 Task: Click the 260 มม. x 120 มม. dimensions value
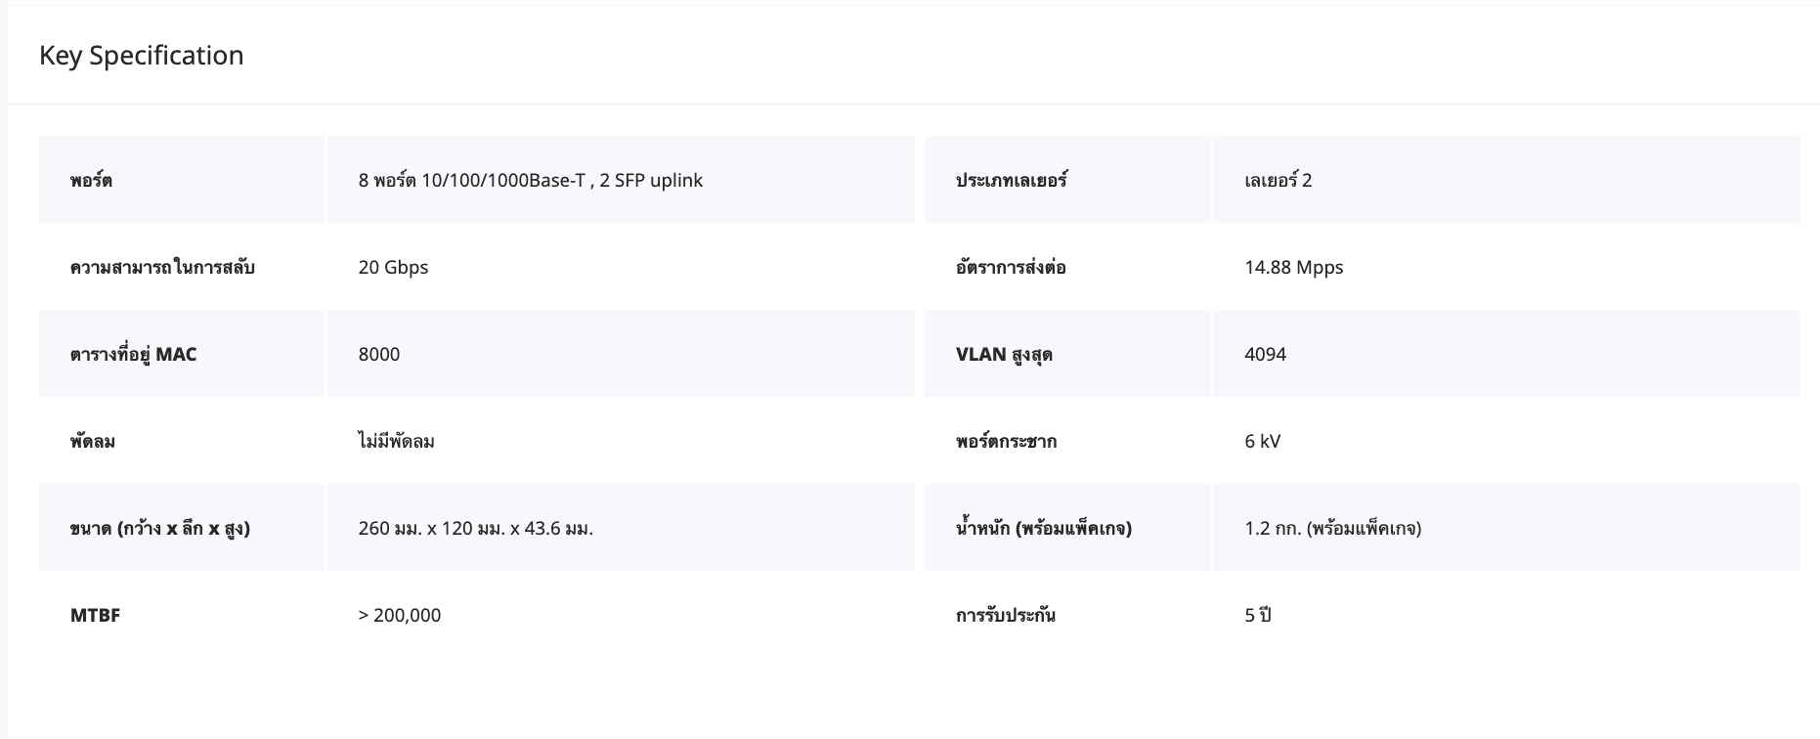(475, 529)
